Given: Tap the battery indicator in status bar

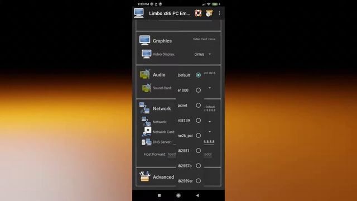Looking at the screenshot, I should coord(215,4).
